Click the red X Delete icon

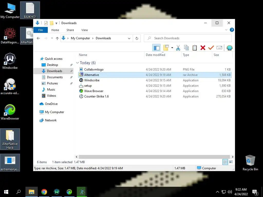(203, 48)
